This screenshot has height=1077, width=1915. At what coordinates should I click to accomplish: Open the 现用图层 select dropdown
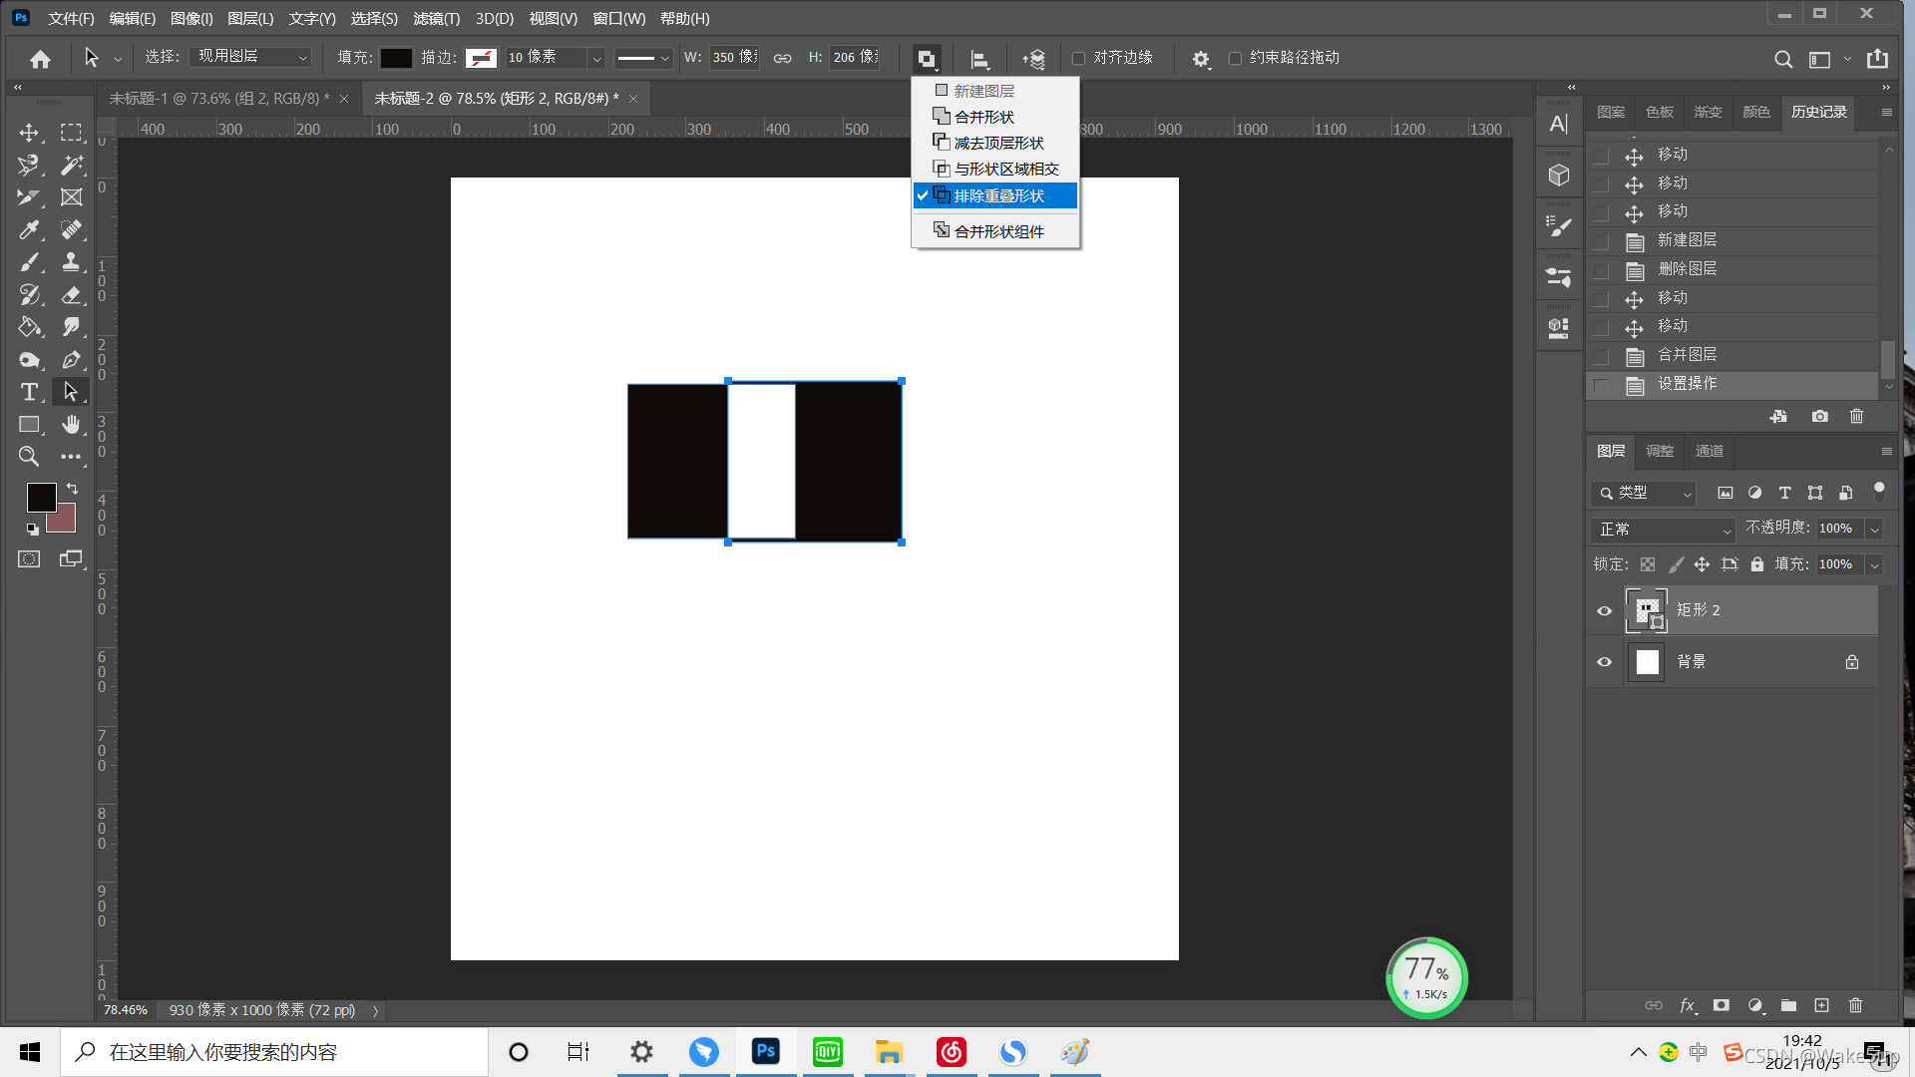point(251,57)
